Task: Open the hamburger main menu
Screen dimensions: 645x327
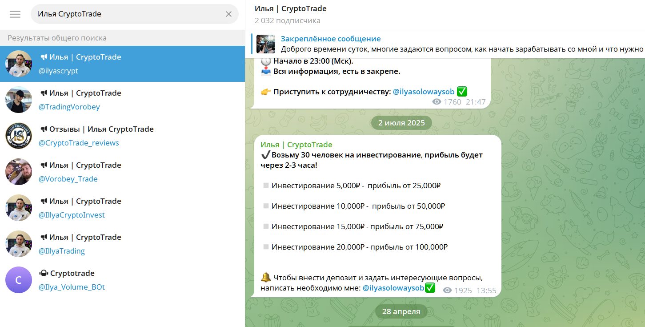Action: (x=15, y=14)
